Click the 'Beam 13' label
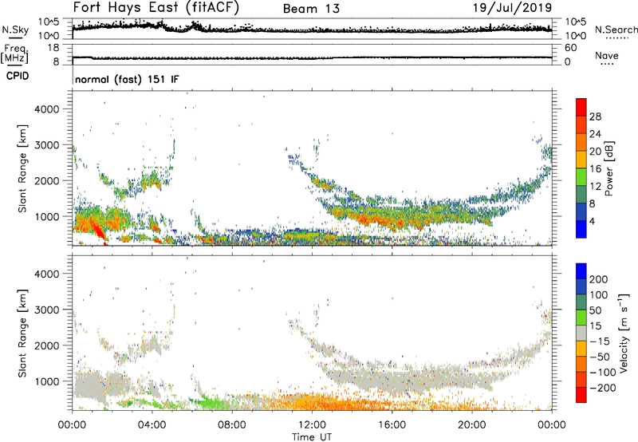The width and height of the screenshot is (638, 442). [311, 9]
